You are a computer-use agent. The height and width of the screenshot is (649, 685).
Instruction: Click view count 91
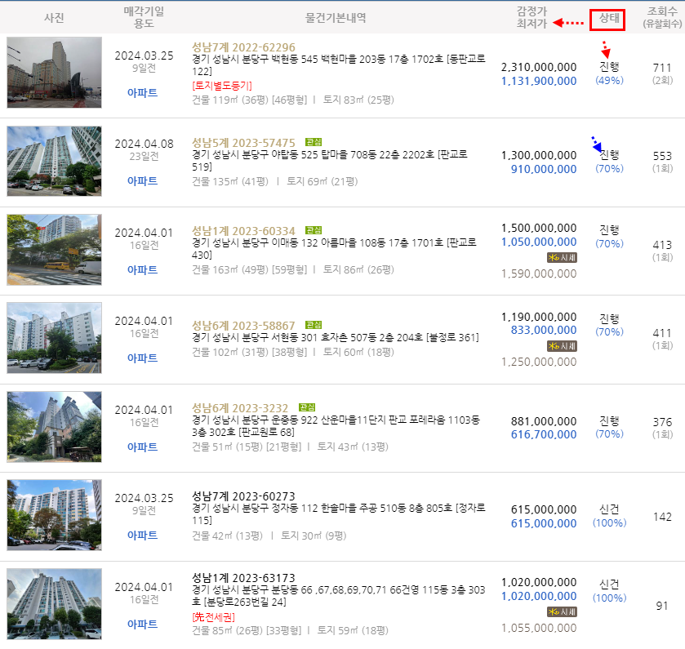(x=662, y=607)
